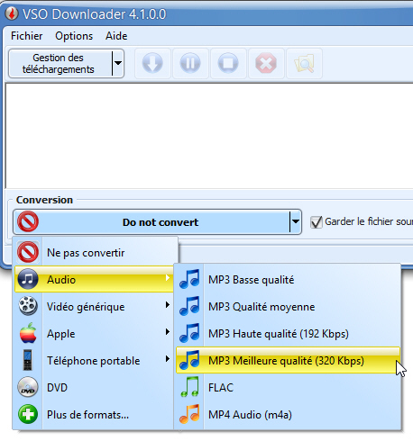This screenshot has width=413, height=441.
Task: Click the DVD disc icon in menu
Action: [28, 387]
